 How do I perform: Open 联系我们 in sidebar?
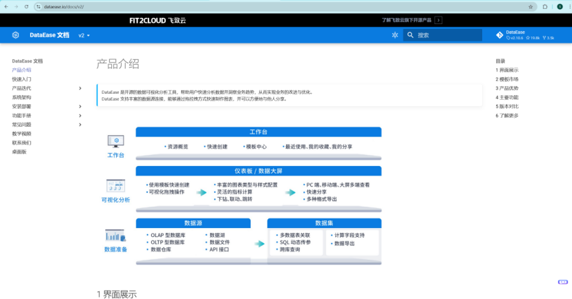pyautogui.click(x=21, y=143)
